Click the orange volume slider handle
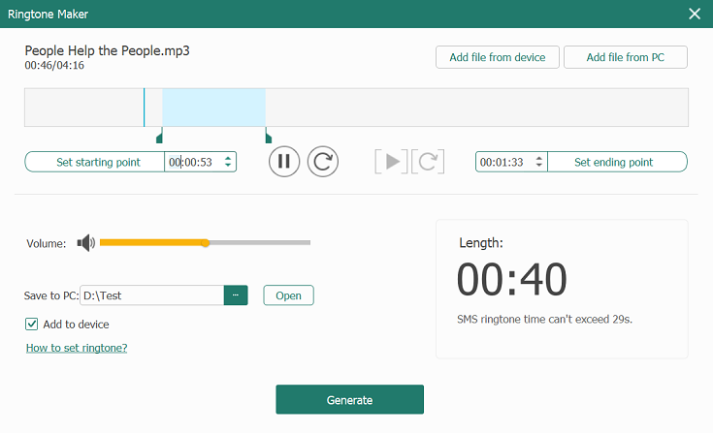 point(205,243)
